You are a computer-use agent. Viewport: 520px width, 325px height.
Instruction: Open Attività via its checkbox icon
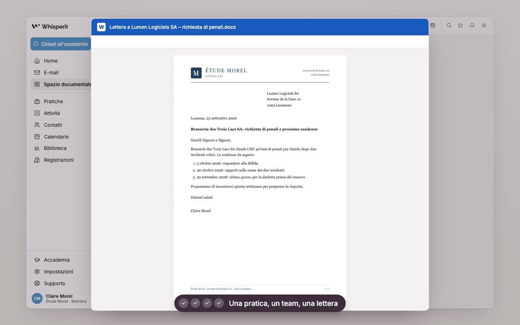point(37,113)
